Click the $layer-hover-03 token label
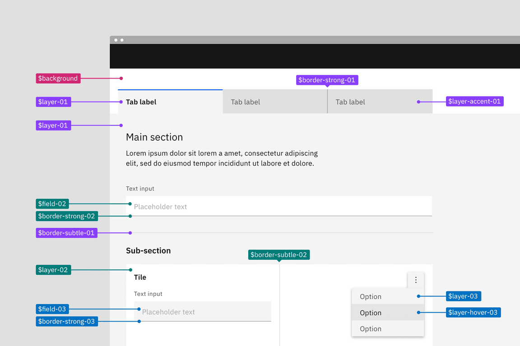This screenshot has height=346, width=520. [473, 312]
